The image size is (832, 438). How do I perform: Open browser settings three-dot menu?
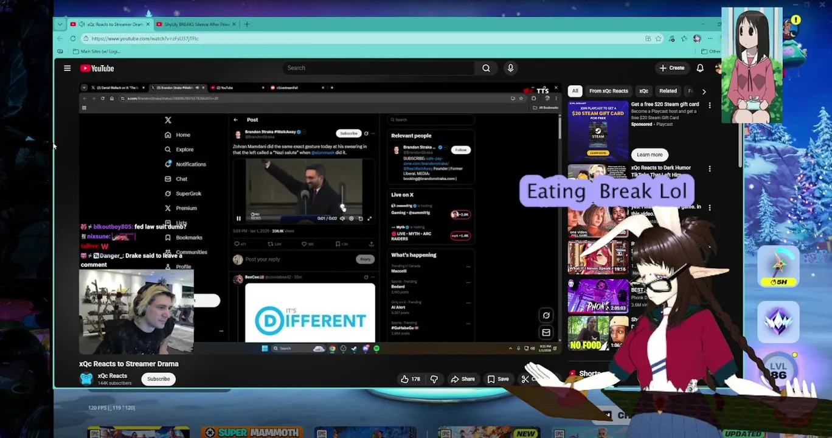click(710, 38)
